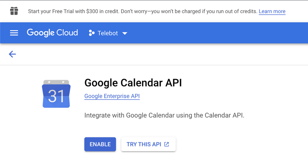Click the Google Calendar API heading
The height and width of the screenshot is (167, 308).
pos(133,82)
